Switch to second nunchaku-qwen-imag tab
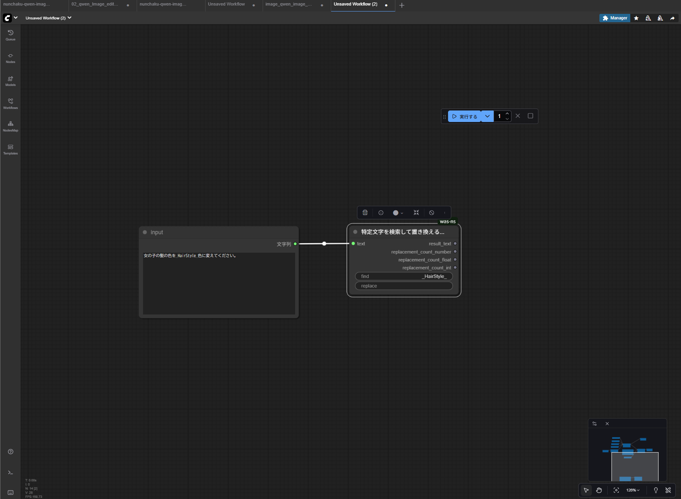The width and height of the screenshot is (681, 499). 163,4
